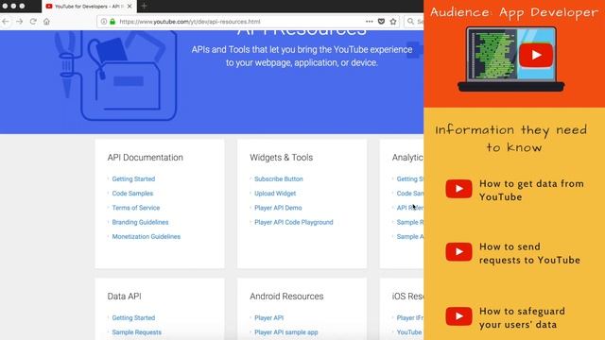Go to the Home page icon

(x=46, y=22)
